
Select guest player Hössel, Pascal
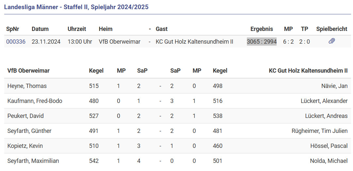pos(329,146)
